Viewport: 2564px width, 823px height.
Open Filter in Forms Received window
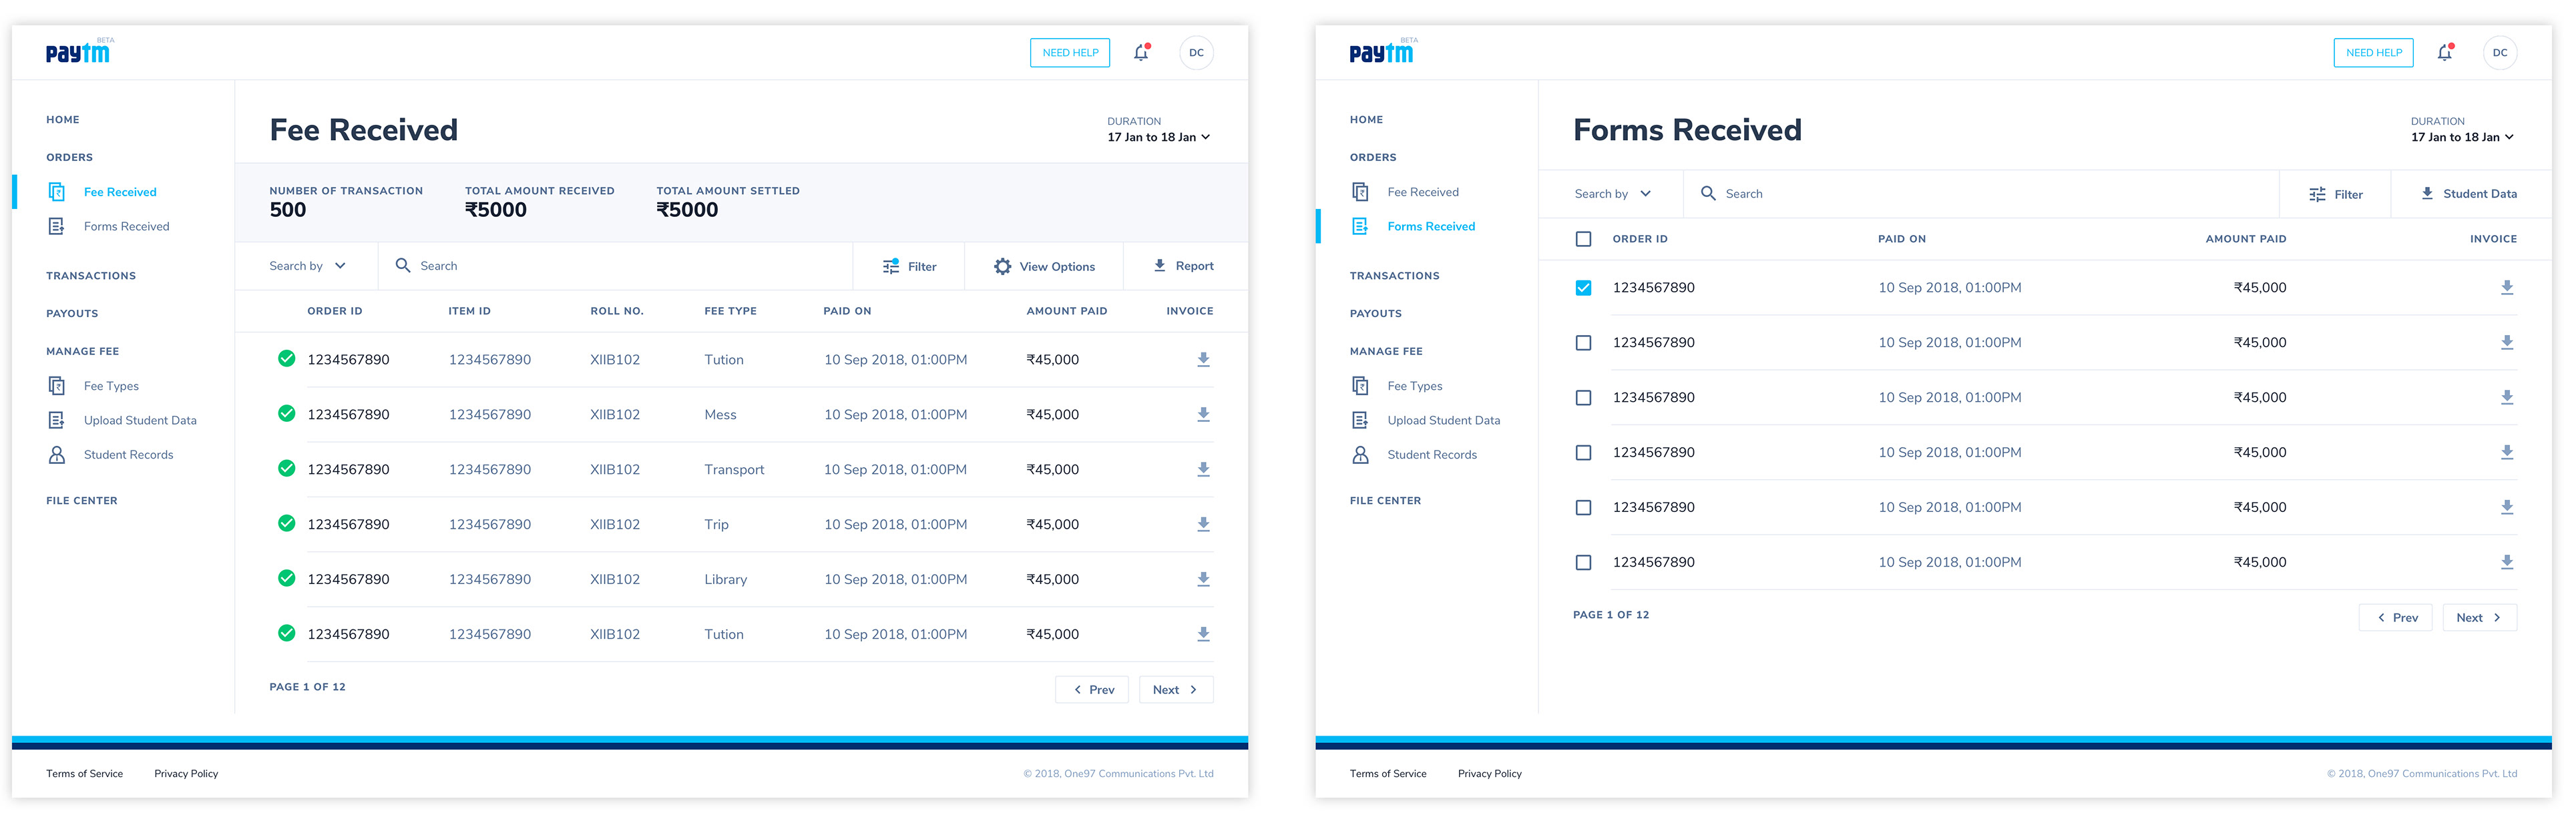point(2335,194)
